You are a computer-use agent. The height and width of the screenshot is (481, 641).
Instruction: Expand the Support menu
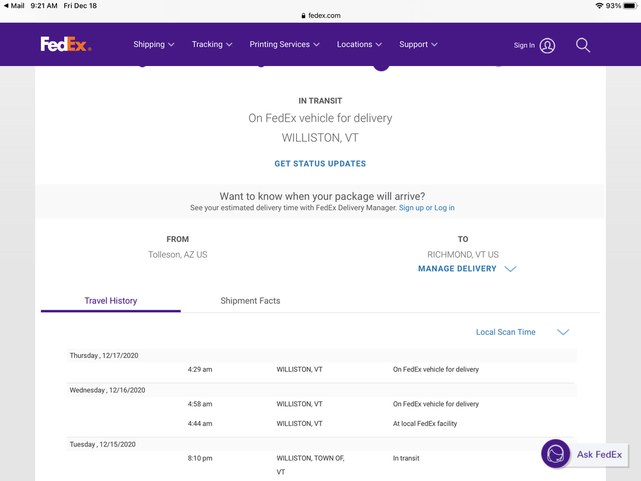tap(418, 44)
